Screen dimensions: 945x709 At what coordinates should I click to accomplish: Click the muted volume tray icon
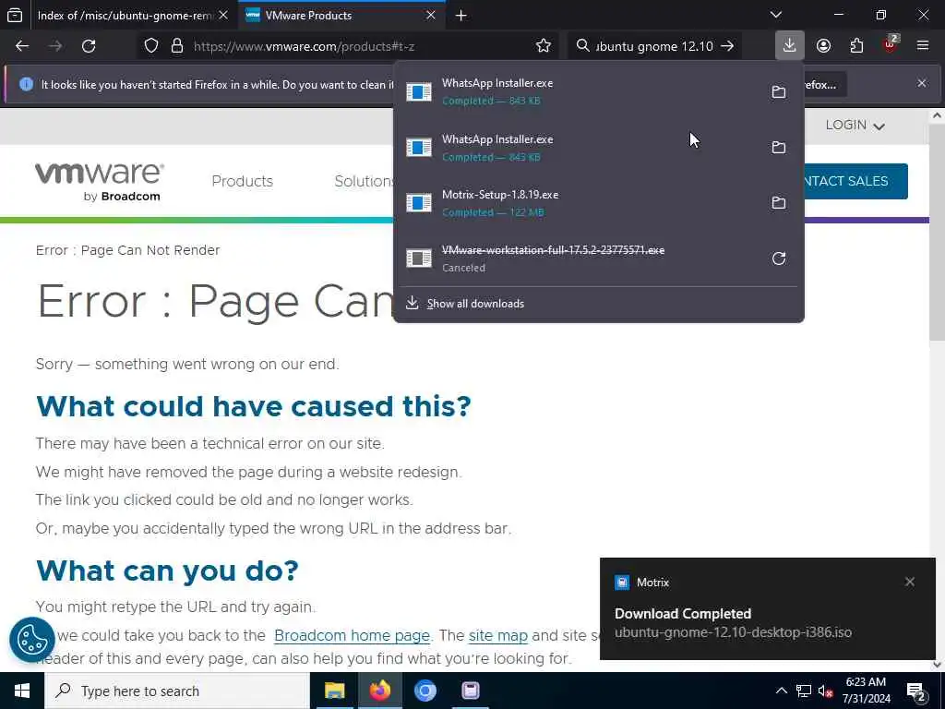click(x=825, y=691)
